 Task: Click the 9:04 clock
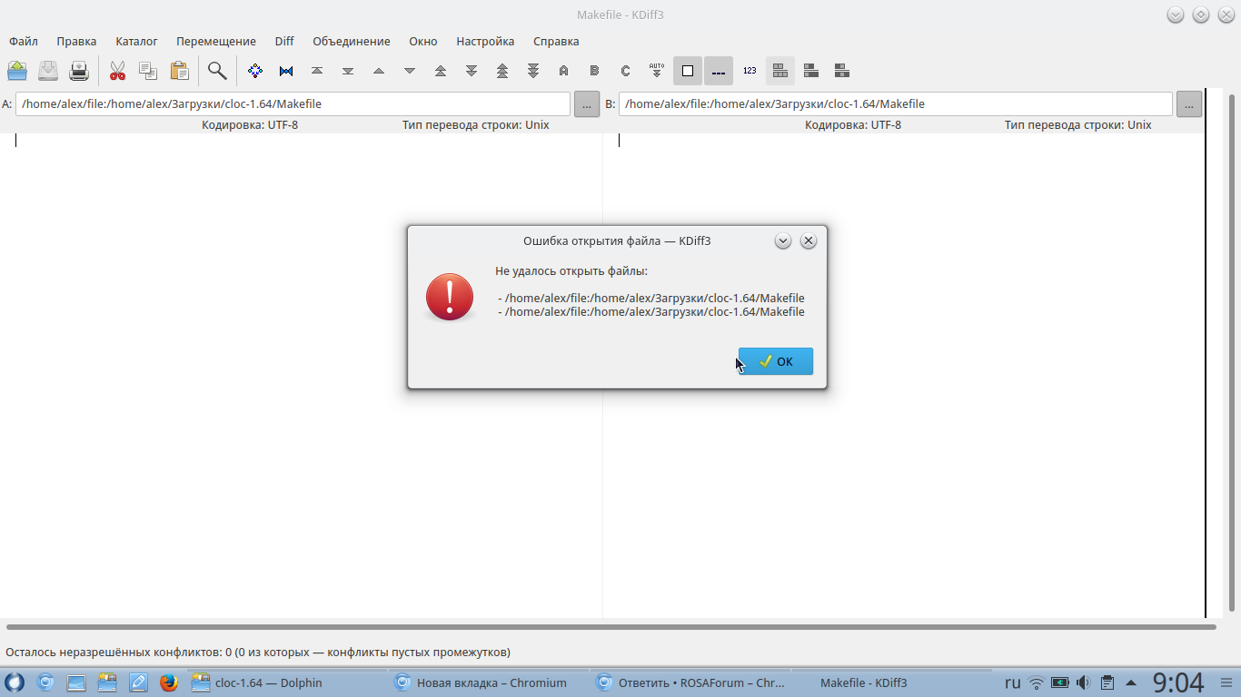[1178, 682]
